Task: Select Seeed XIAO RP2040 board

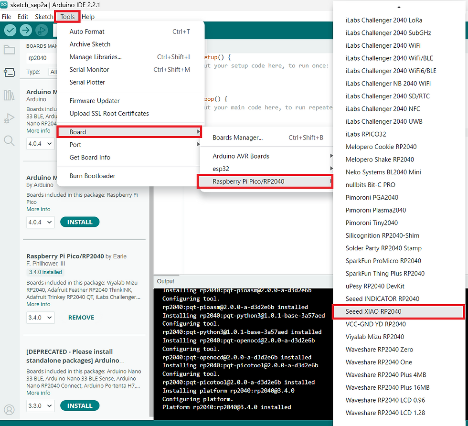Action: pyautogui.click(x=398, y=312)
